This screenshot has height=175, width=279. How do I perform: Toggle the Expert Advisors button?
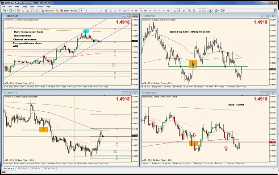pos(69,11)
